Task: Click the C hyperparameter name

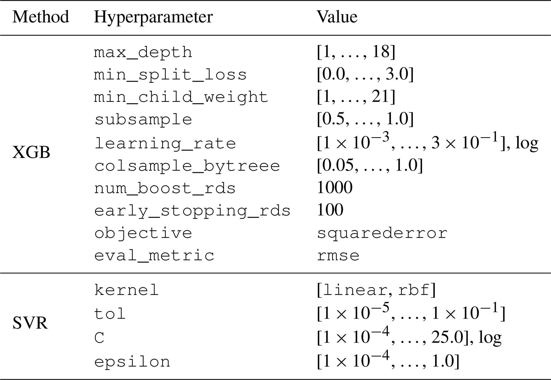Action: 99,338
